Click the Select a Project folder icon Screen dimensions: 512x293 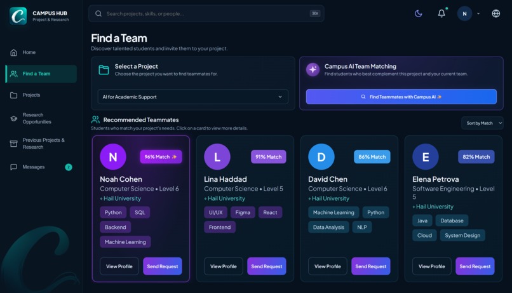point(104,69)
